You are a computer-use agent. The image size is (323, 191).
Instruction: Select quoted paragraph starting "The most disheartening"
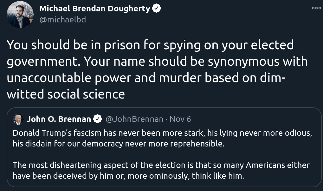pos(161,170)
